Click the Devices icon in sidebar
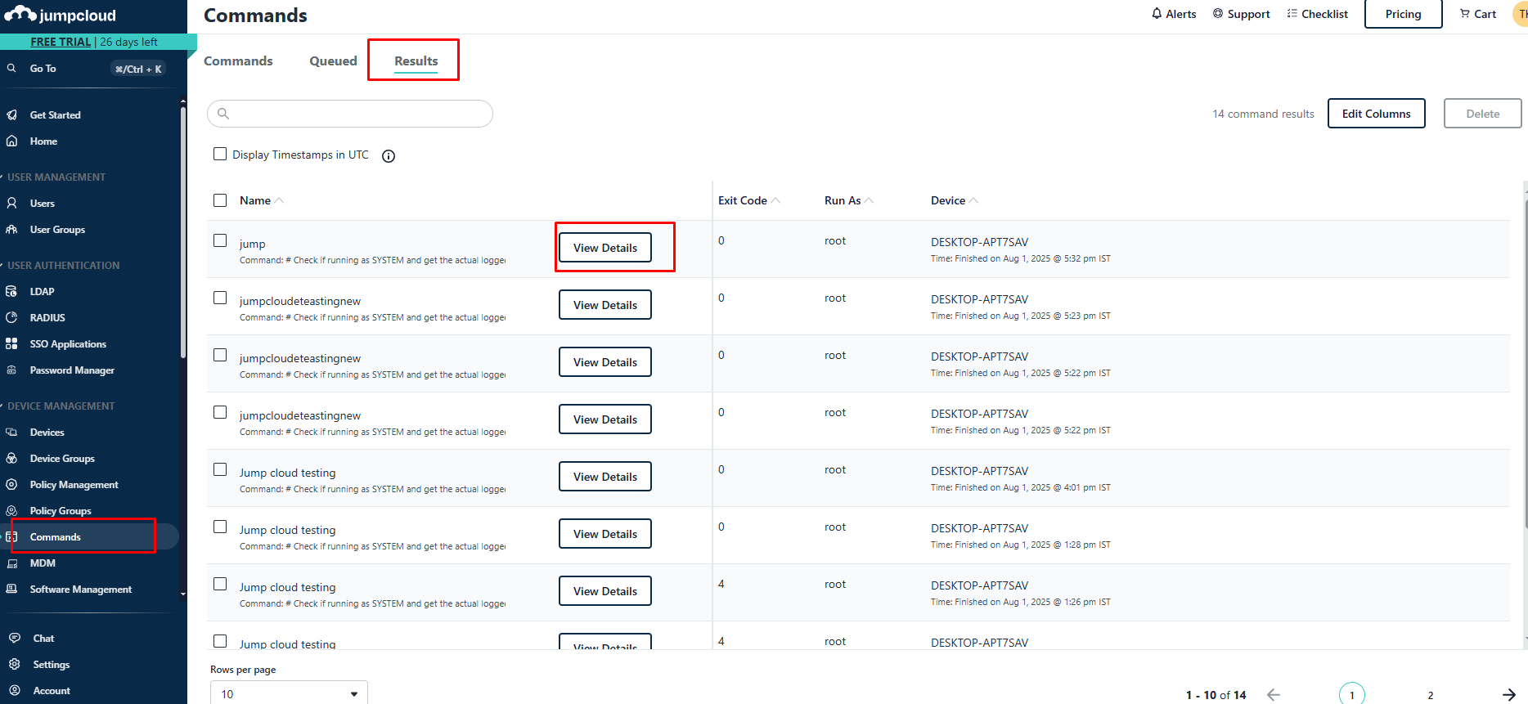1528x704 pixels. coord(11,433)
